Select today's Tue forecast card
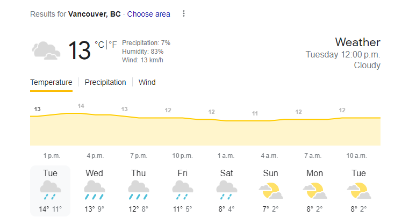Screen dimensions: 409x224 [51, 191]
